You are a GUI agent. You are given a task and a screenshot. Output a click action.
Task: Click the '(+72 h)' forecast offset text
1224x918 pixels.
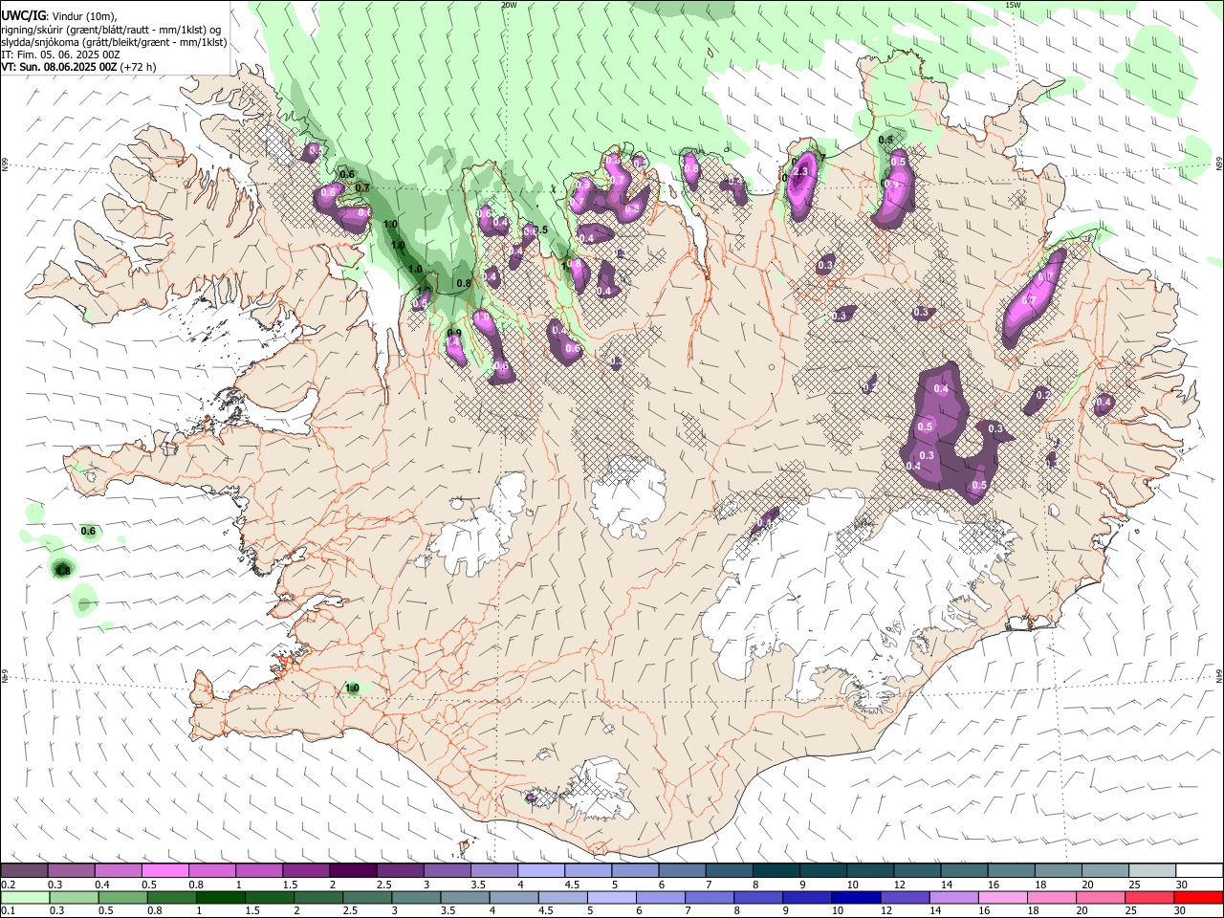(x=138, y=67)
